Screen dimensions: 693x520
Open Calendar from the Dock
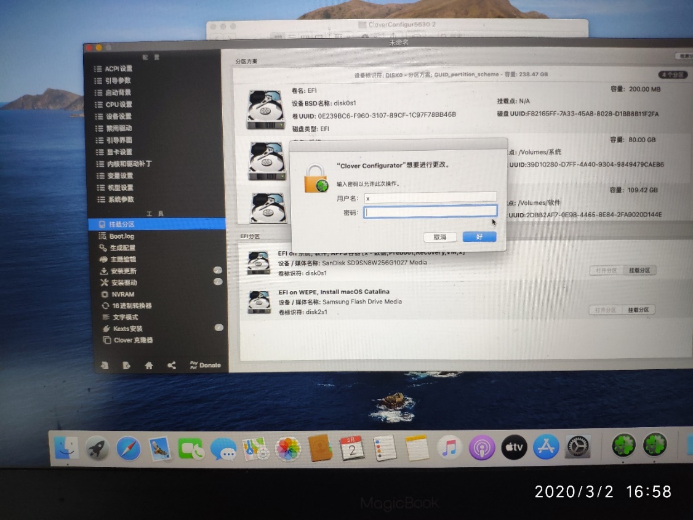352,447
